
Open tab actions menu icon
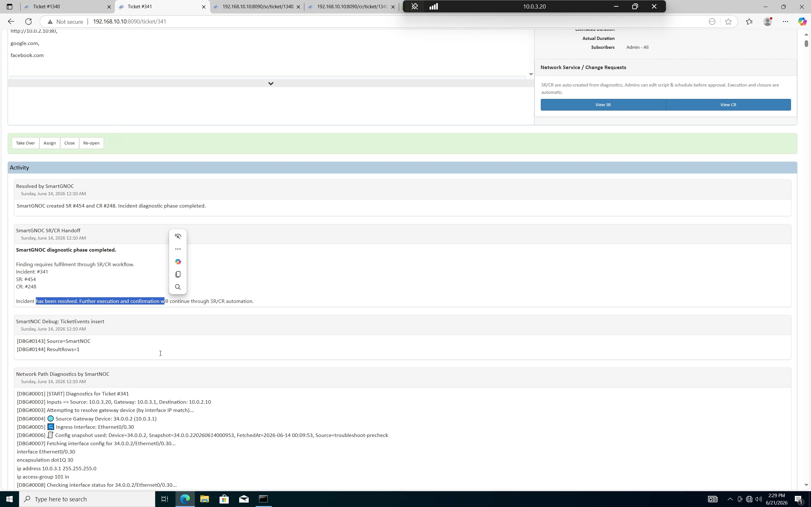10,7
